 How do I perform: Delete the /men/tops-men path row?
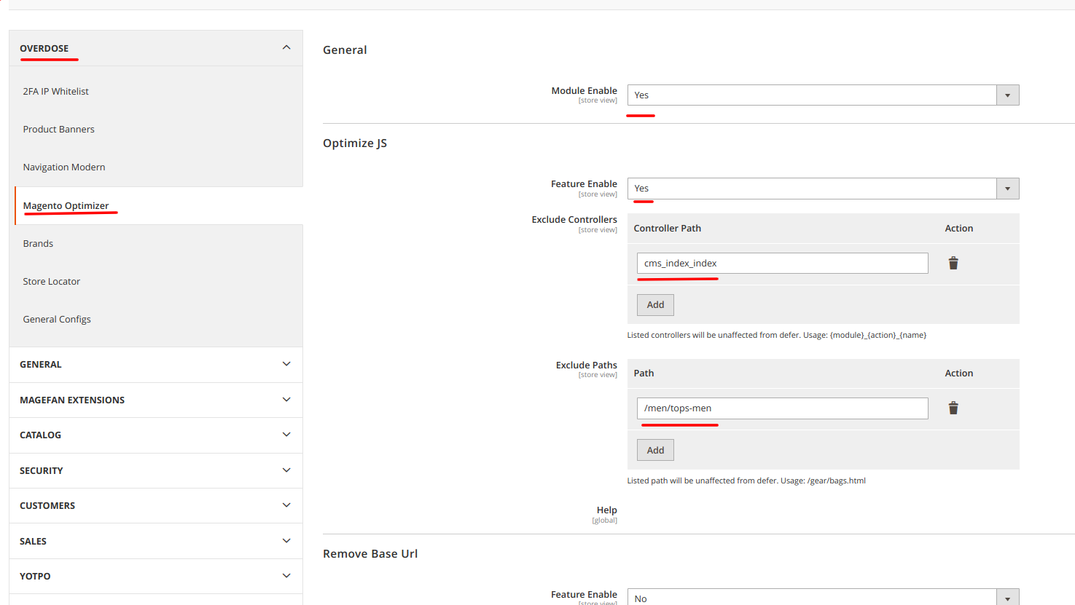coord(953,408)
